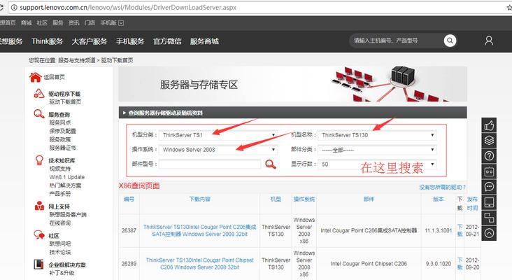The image size is (512, 280).
Task: Open the 机型名称 dropdown showing ThinkServer TS130
Action: click(377, 135)
